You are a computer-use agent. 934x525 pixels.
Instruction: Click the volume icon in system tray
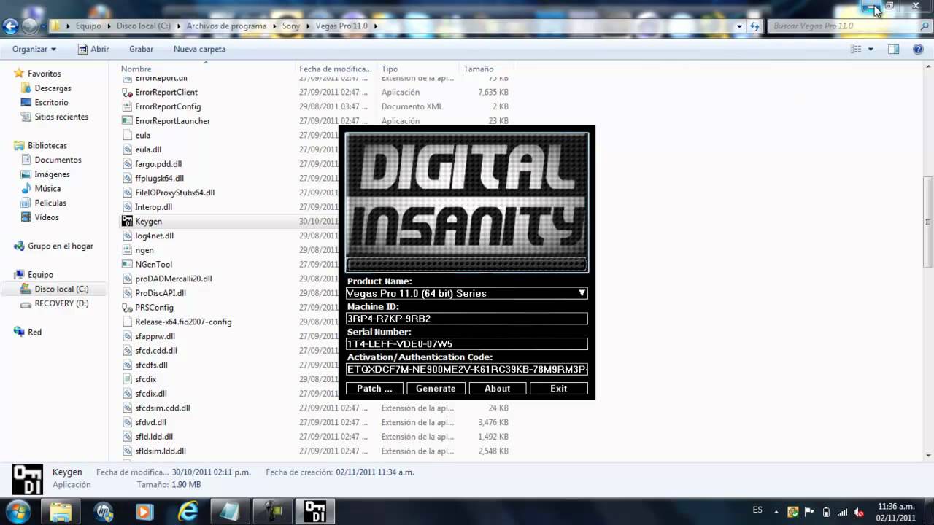pos(858,512)
